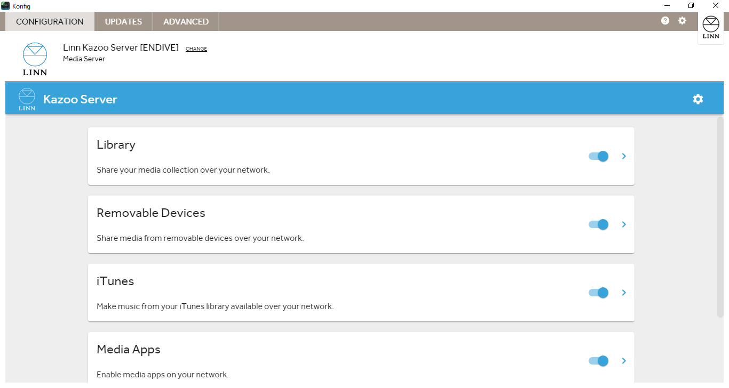
Task: Click the vertical scrollbar thumb
Action: [720, 217]
